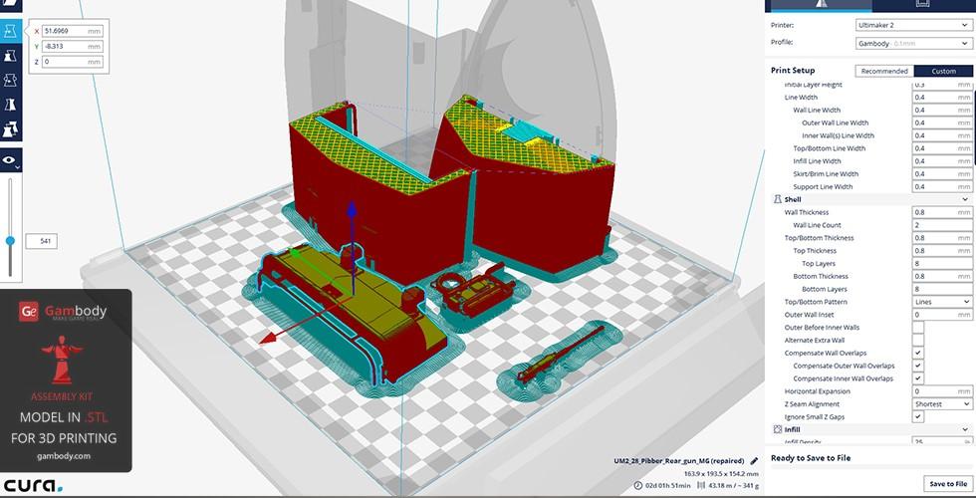The height and width of the screenshot is (498, 976).
Task: Click the layer view slider handle
Action: 11,240
